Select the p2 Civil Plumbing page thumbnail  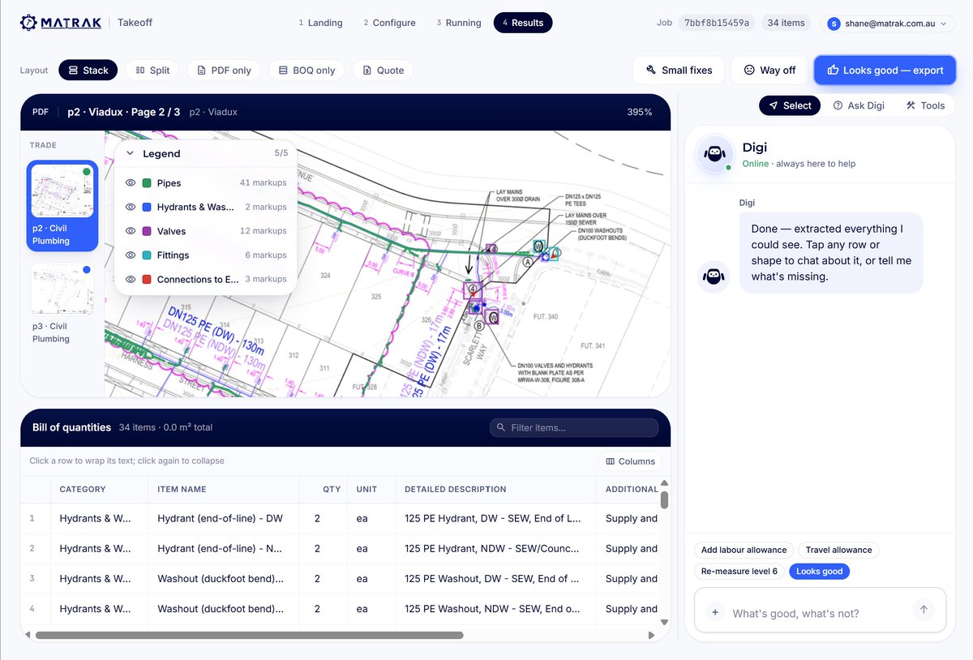[x=62, y=206]
